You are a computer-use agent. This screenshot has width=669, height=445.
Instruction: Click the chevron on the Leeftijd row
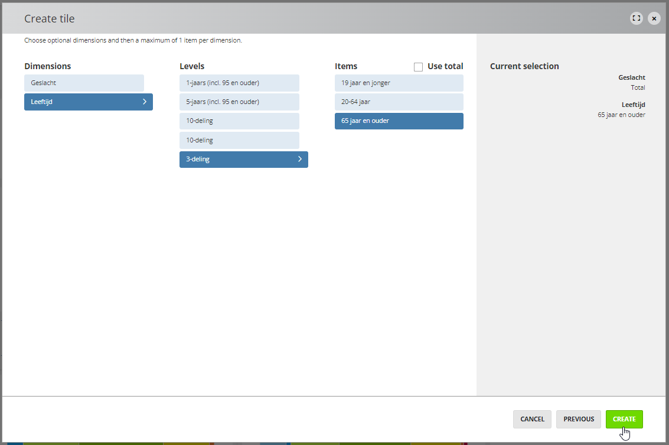pos(145,102)
